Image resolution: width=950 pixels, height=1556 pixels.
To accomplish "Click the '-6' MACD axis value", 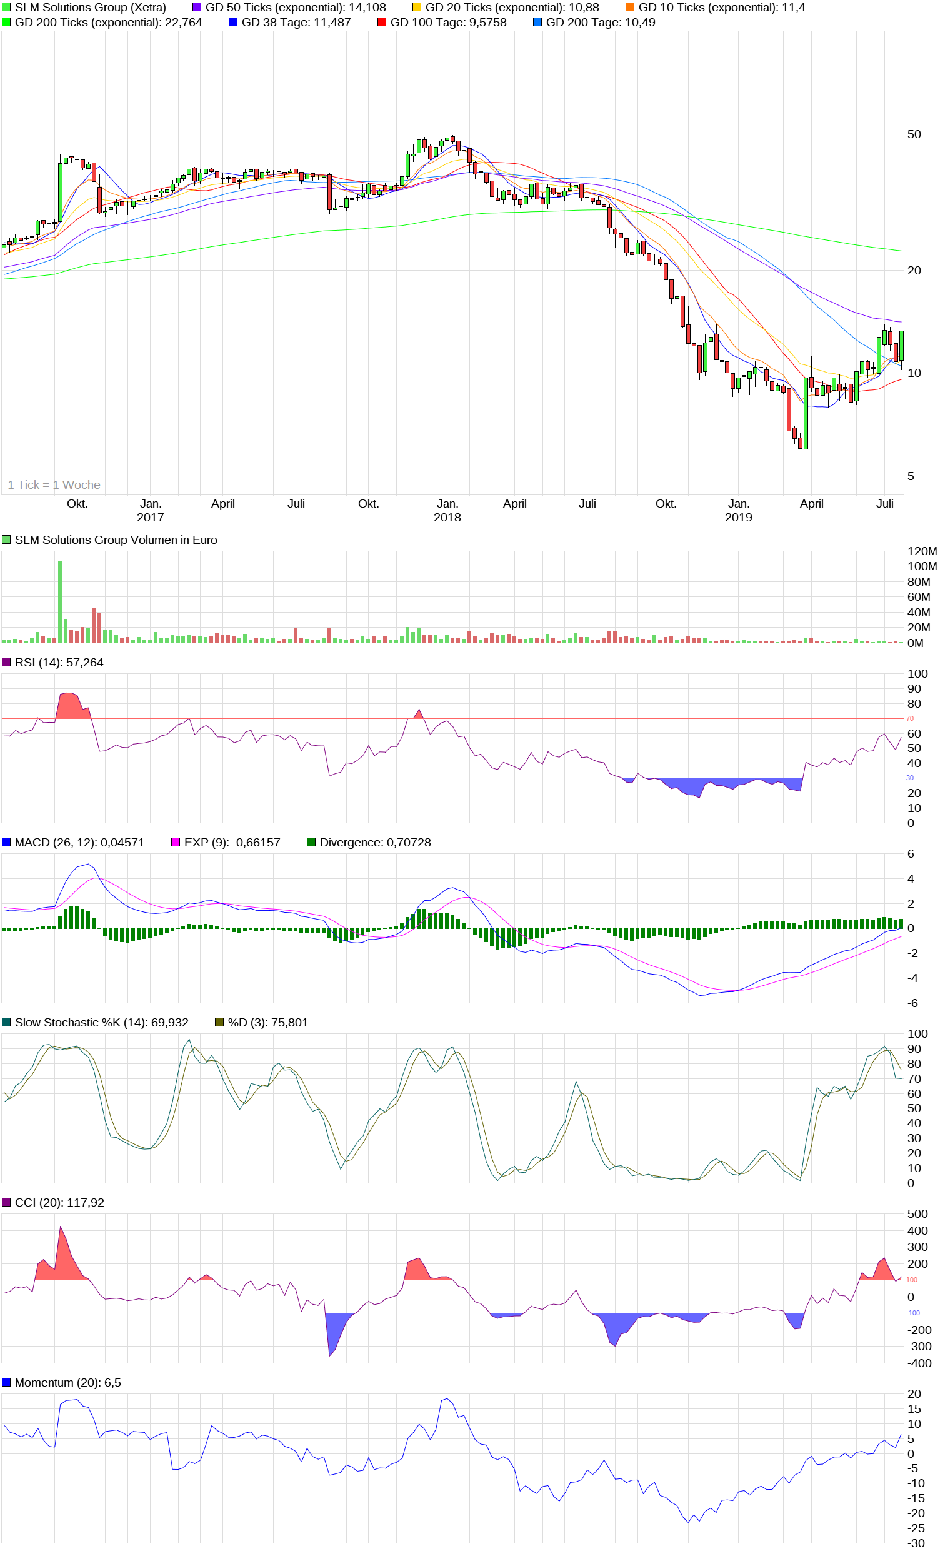I will point(912,1003).
